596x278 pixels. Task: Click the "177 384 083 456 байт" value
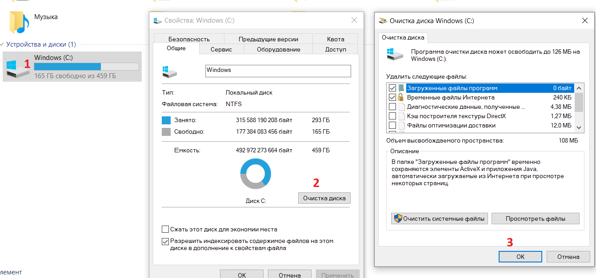pyautogui.click(x=264, y=132)
